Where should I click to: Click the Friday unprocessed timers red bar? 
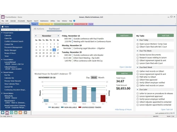[x=103, y=99]
